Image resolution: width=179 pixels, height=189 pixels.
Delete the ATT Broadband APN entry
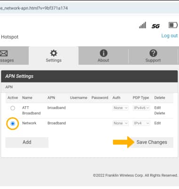click(160, 113)
